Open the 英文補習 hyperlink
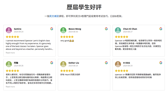The width and height of the screenshot is (166, 92). pyautogui.click(x=54, y=16)
